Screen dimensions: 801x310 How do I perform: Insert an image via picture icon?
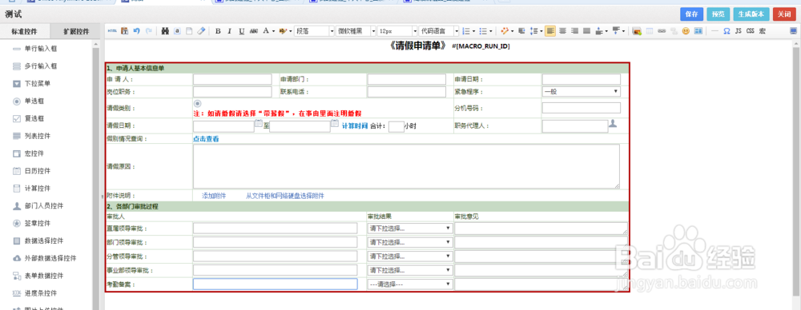(x=637, y=31)
